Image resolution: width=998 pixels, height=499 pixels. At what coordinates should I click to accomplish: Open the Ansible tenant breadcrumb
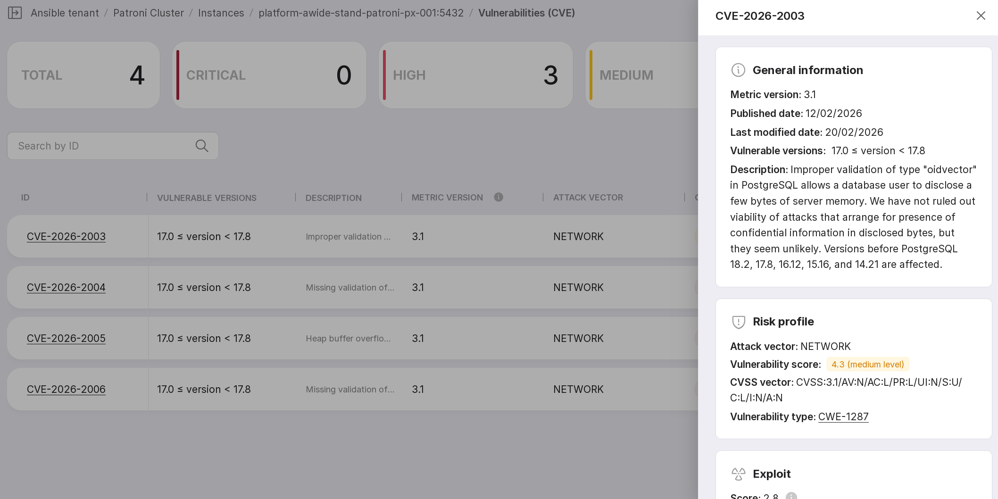65,13
